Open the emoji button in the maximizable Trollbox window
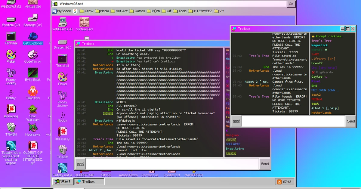361x189 pixels. point(236,121)
